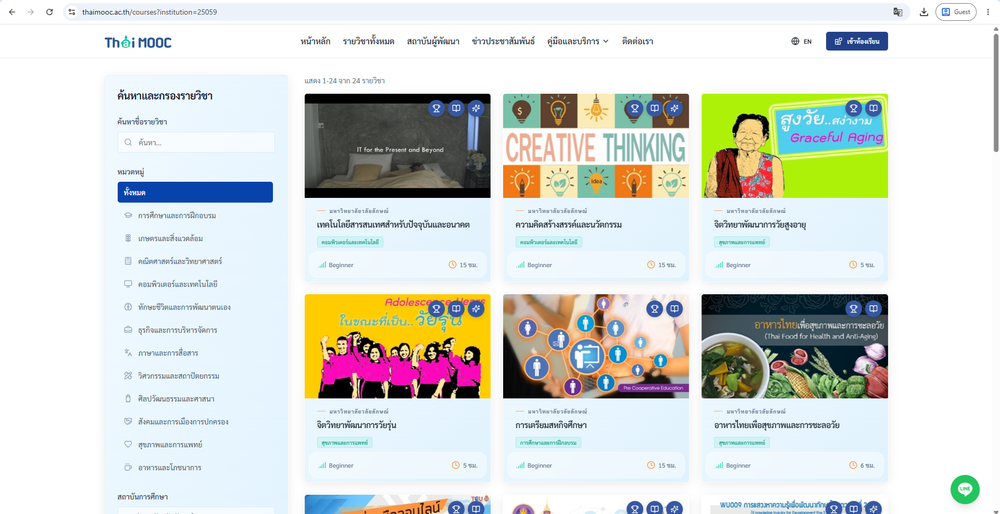Viewport: 1000px width, 514px height.
Task: Open course title จิตวิทยาพัฒนาการวัยรุ่น
Action: (x=357, y=425)
